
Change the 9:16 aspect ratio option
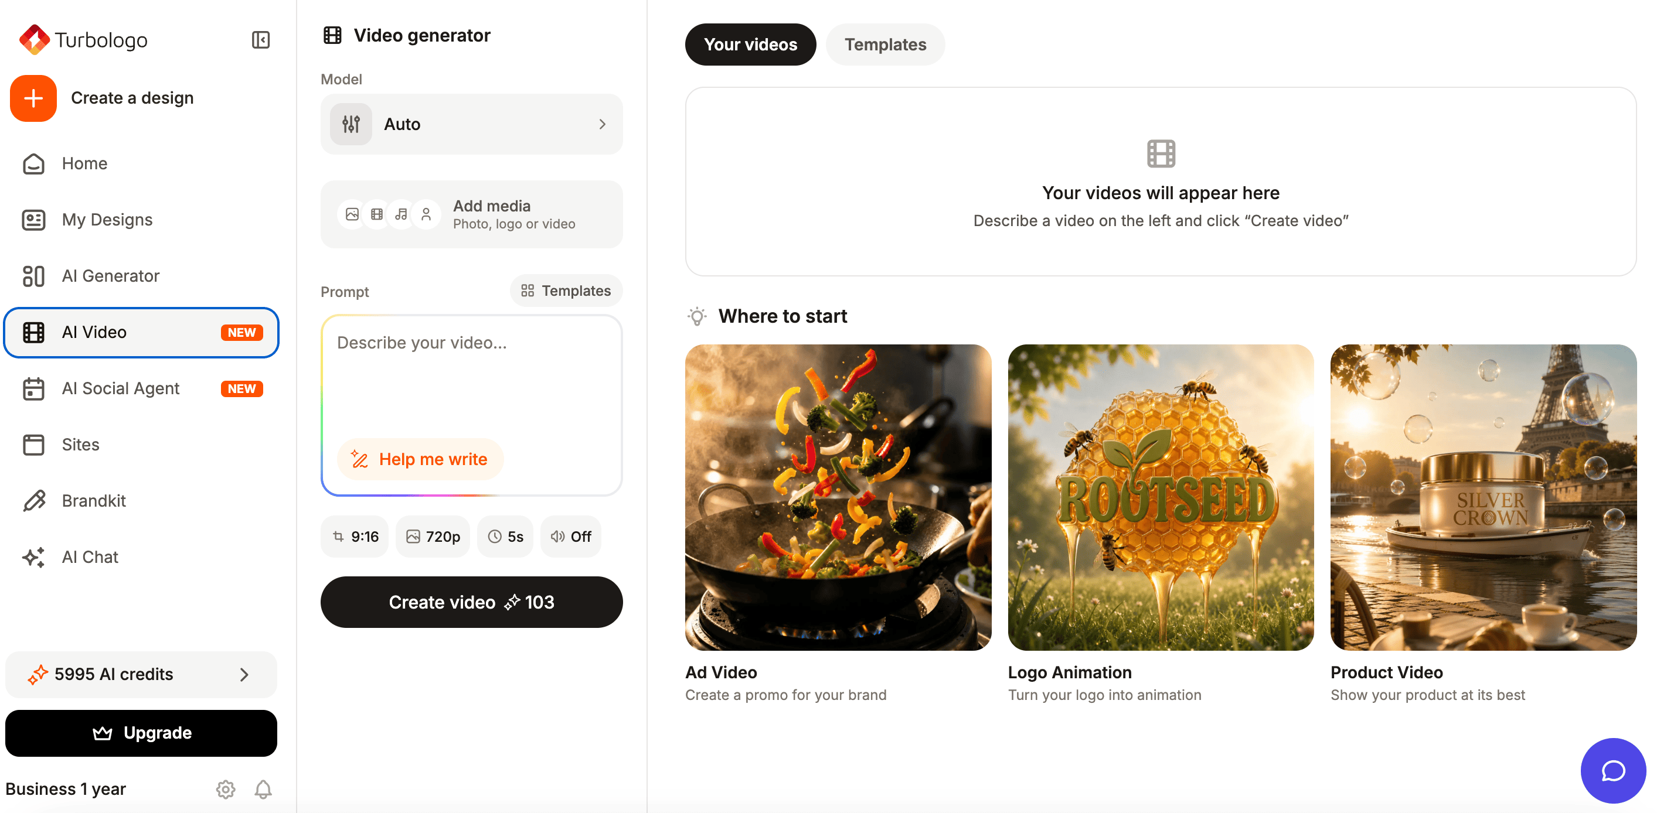355,536
